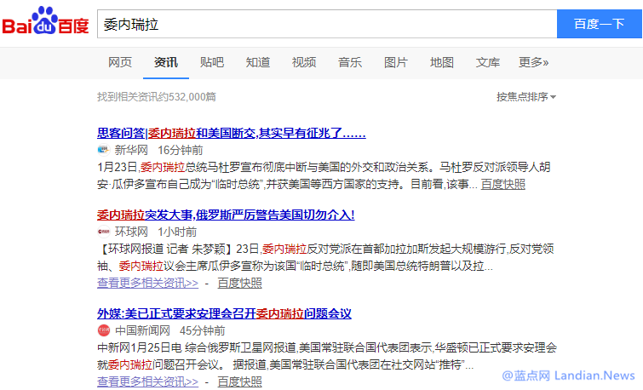Click the 新华网 source name

pos(131,150)
